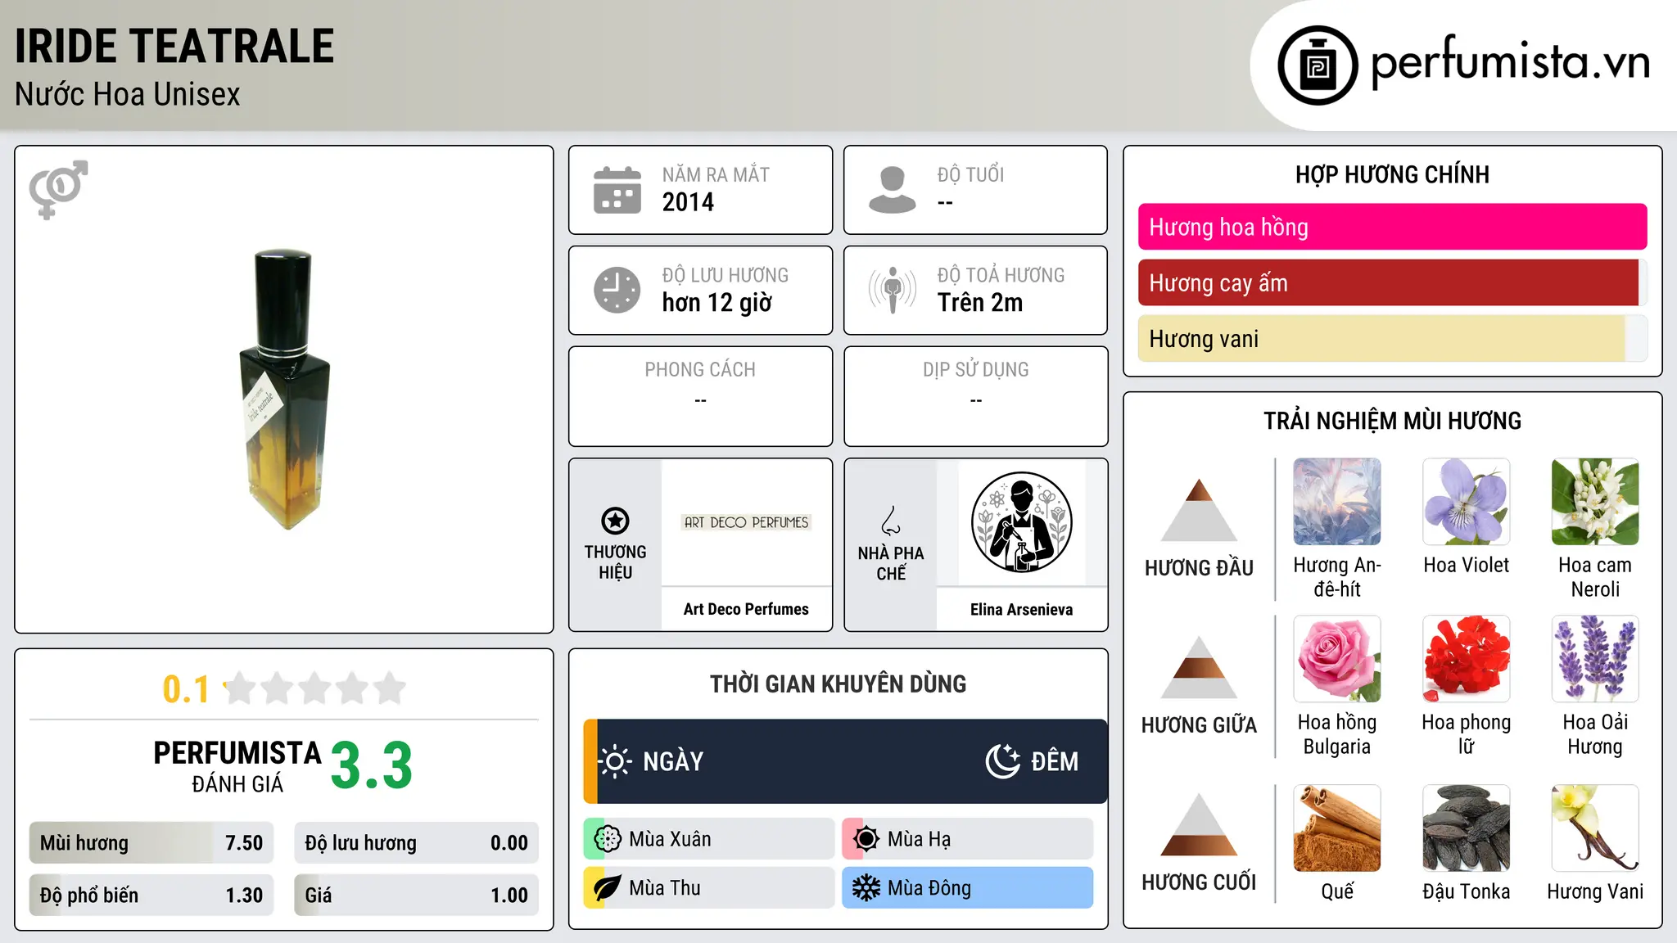Click the DỊP SỬ DỤNG heading
This screenshot has height=943, width=1677.
coord(975,369)
